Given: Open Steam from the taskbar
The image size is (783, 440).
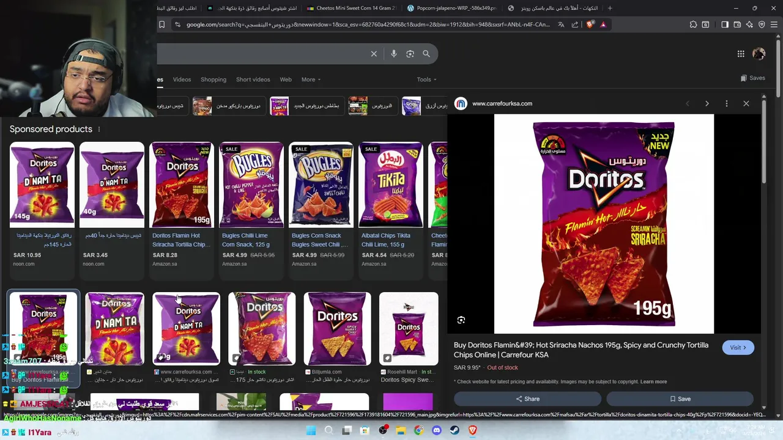Looking at the screenshot, I should [x=455, y=430].
